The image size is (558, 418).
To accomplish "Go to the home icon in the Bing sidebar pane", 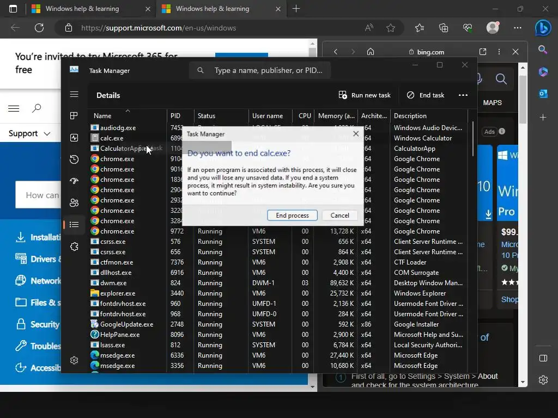I will [x=371, y=52].
